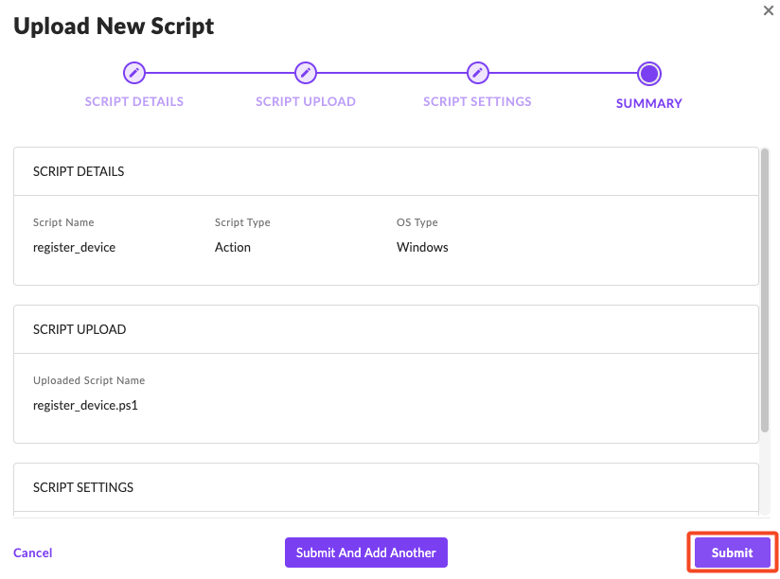
Task: Click the SCRIPT DETAILS section header
Action: click(79, 172)
